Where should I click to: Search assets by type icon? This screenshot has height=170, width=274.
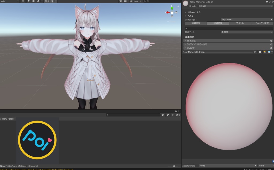163,115
